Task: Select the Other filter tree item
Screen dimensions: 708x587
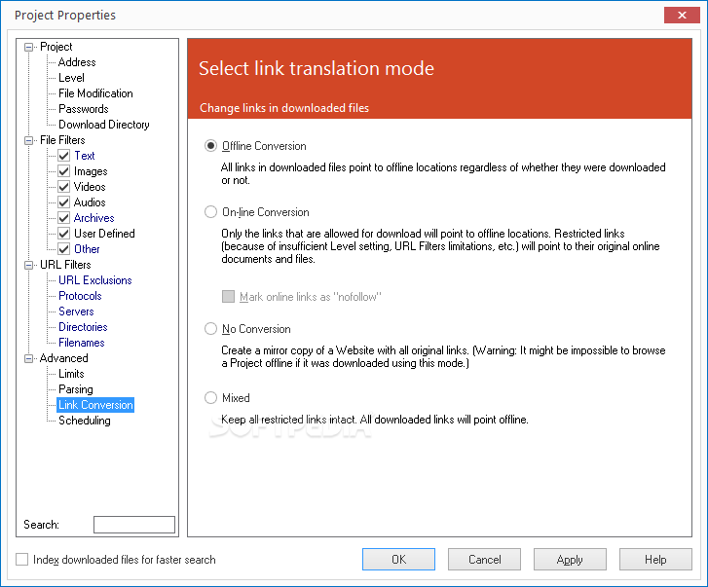Action: point(87,249)
